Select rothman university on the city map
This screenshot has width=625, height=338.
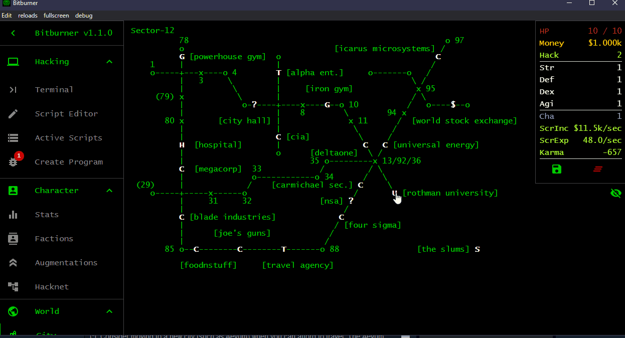[394, 193]
